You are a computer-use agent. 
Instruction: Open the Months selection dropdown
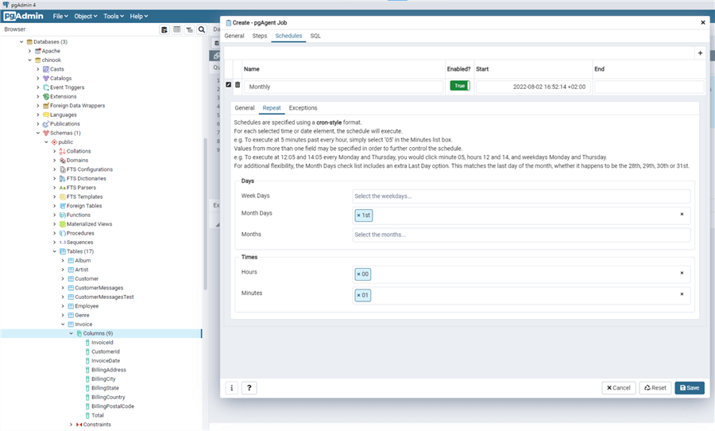(521, 235)
